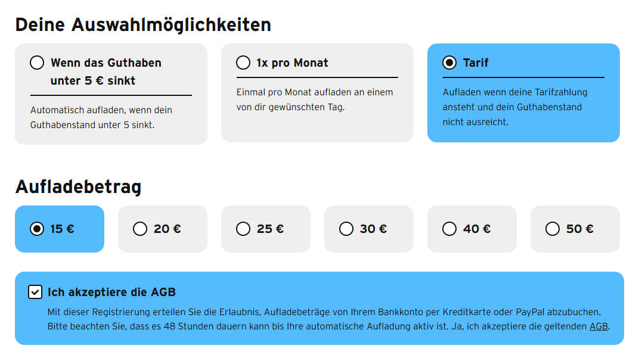The image size is (639, 361).
Task: Choose the '1x pro Monat' radio circle
Action: tap(243, 63)
